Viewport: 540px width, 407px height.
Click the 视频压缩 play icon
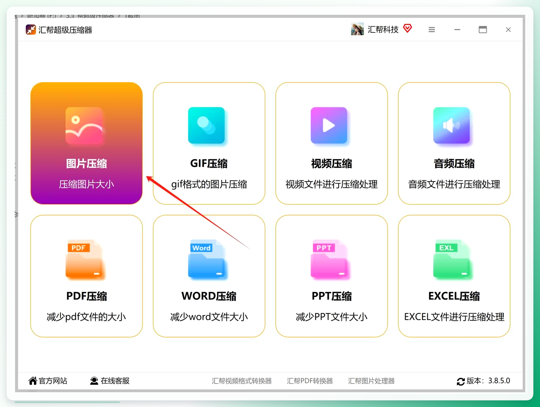coord(329,126)
